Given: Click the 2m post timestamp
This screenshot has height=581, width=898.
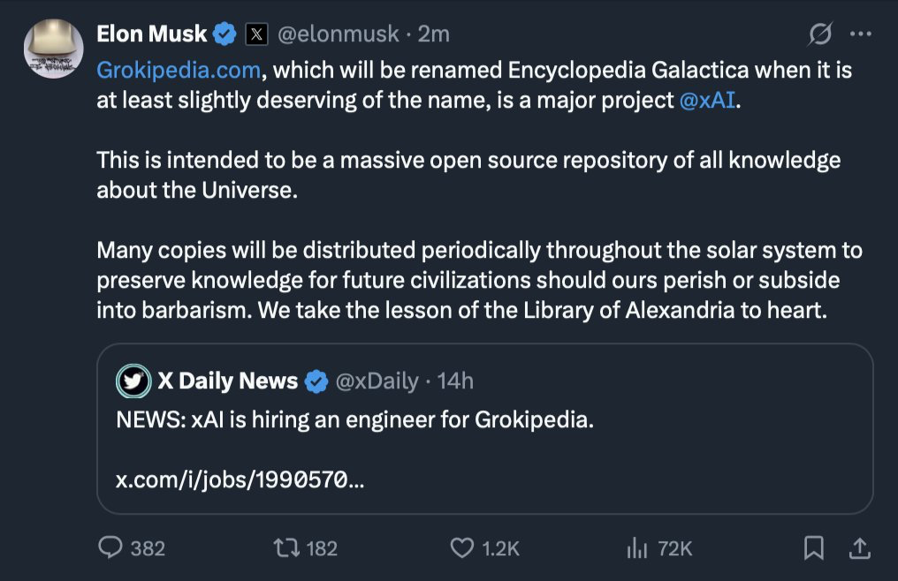Looking at the screenshot, I should pyautogui.click(x=434, y=34).
